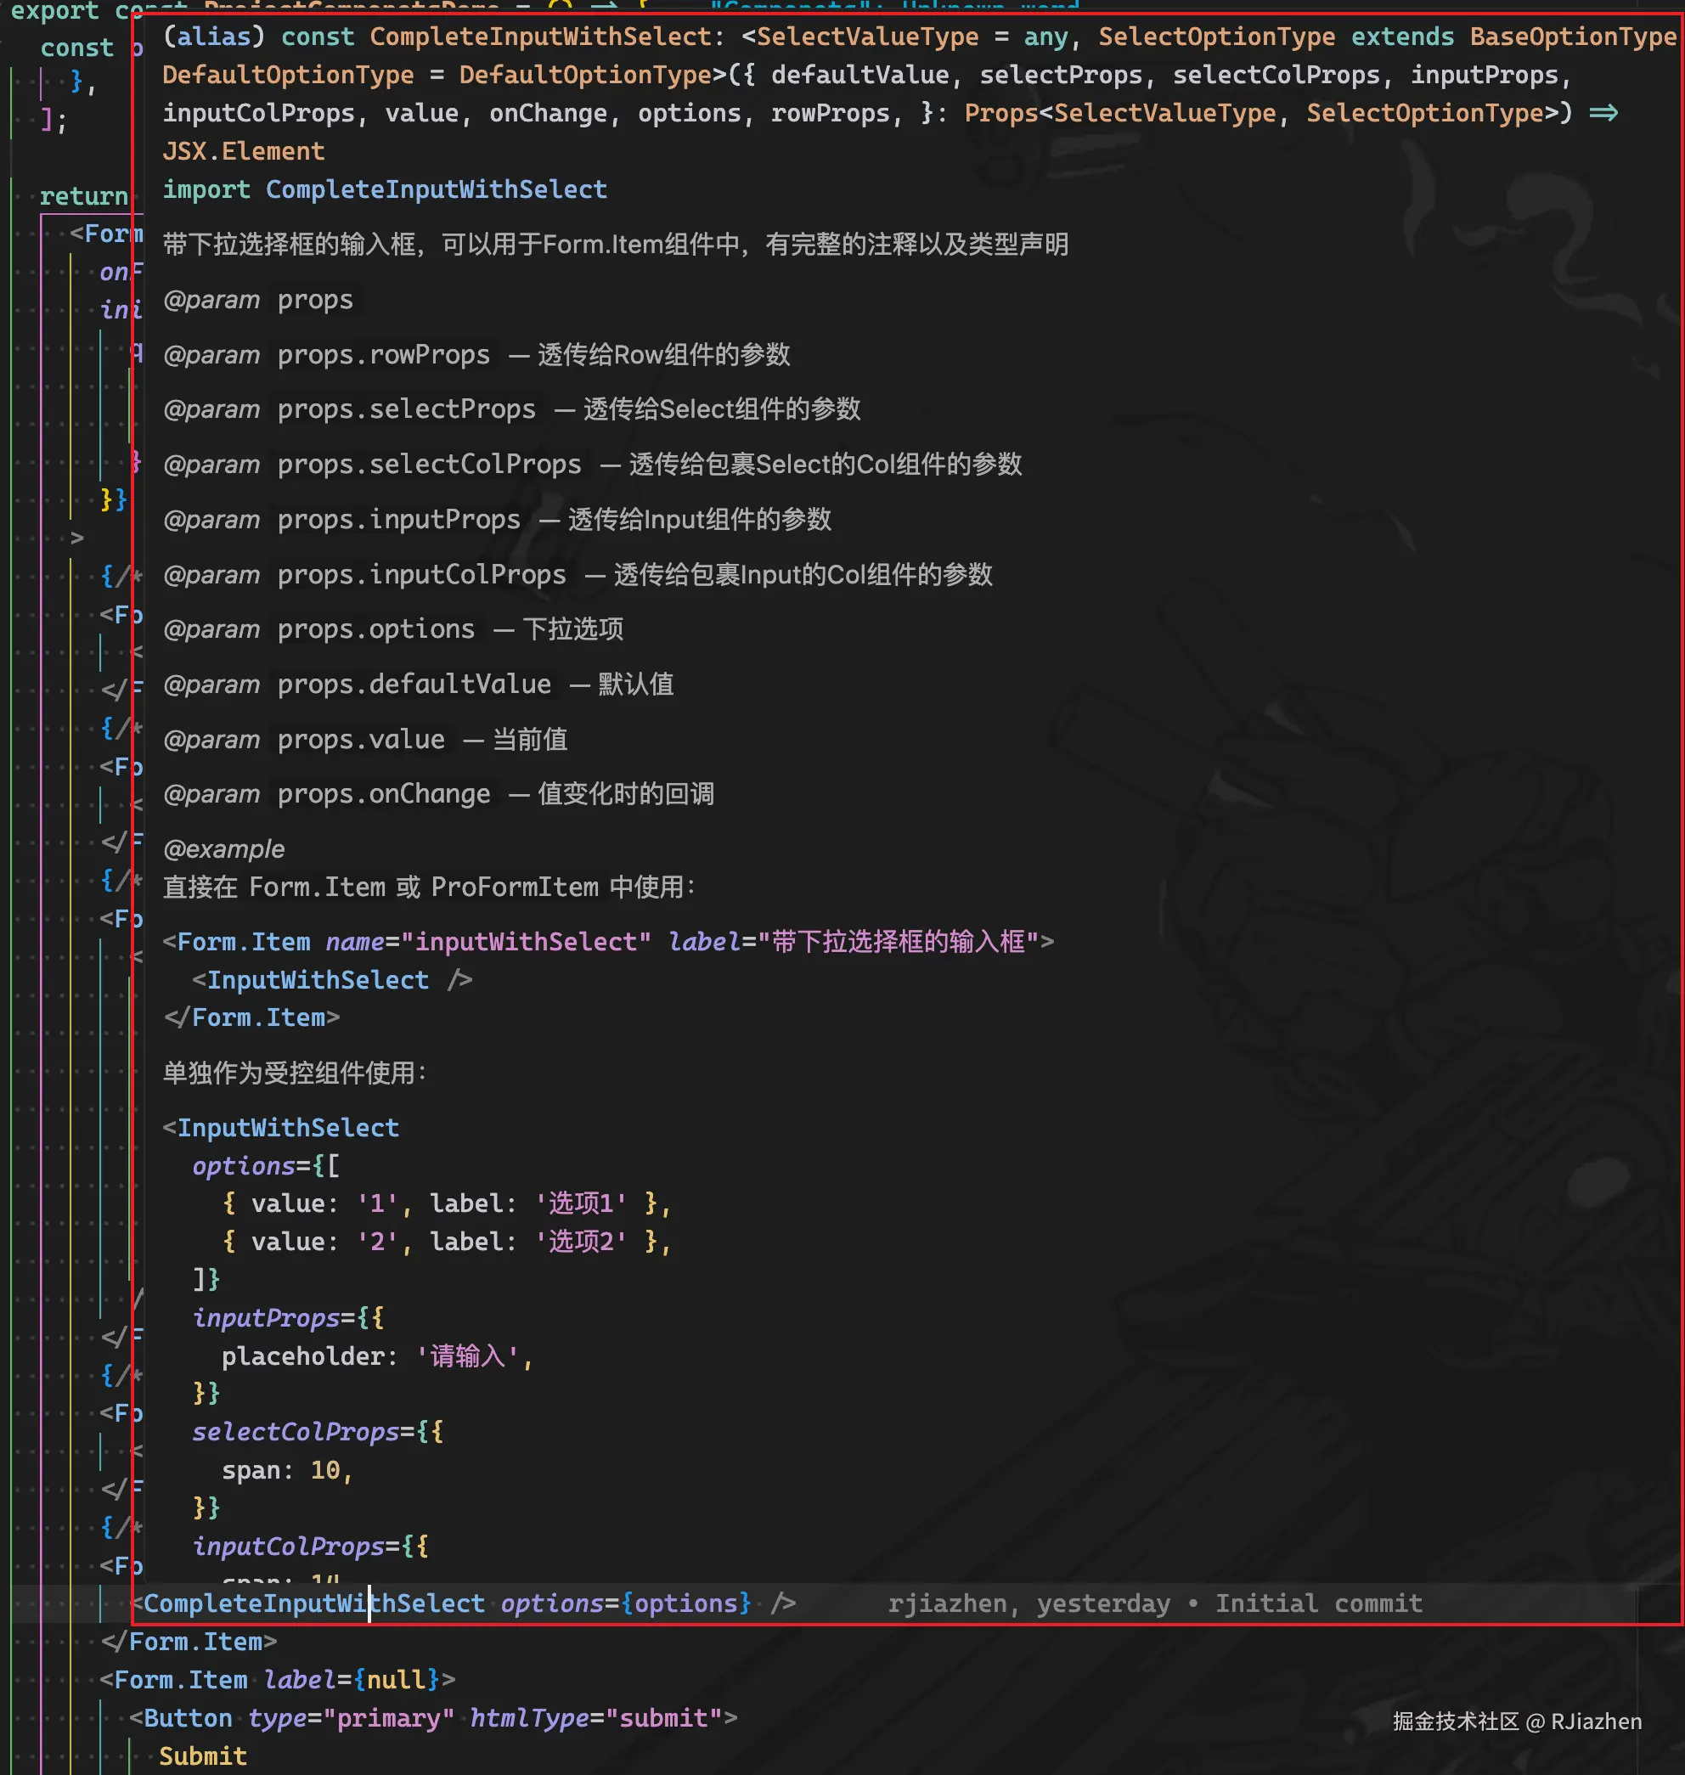
Task: Click the CompleteInputWithSelect type name in tooltip header
Action: (x=539, y=36)
